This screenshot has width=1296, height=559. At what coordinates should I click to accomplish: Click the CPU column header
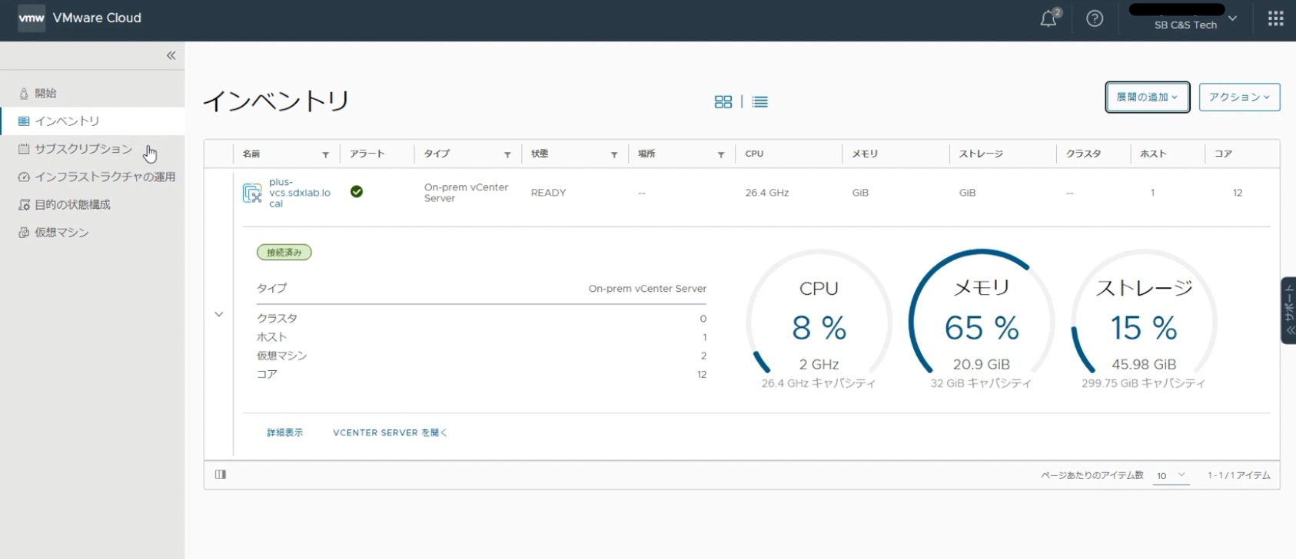click(x=754, y=154)
